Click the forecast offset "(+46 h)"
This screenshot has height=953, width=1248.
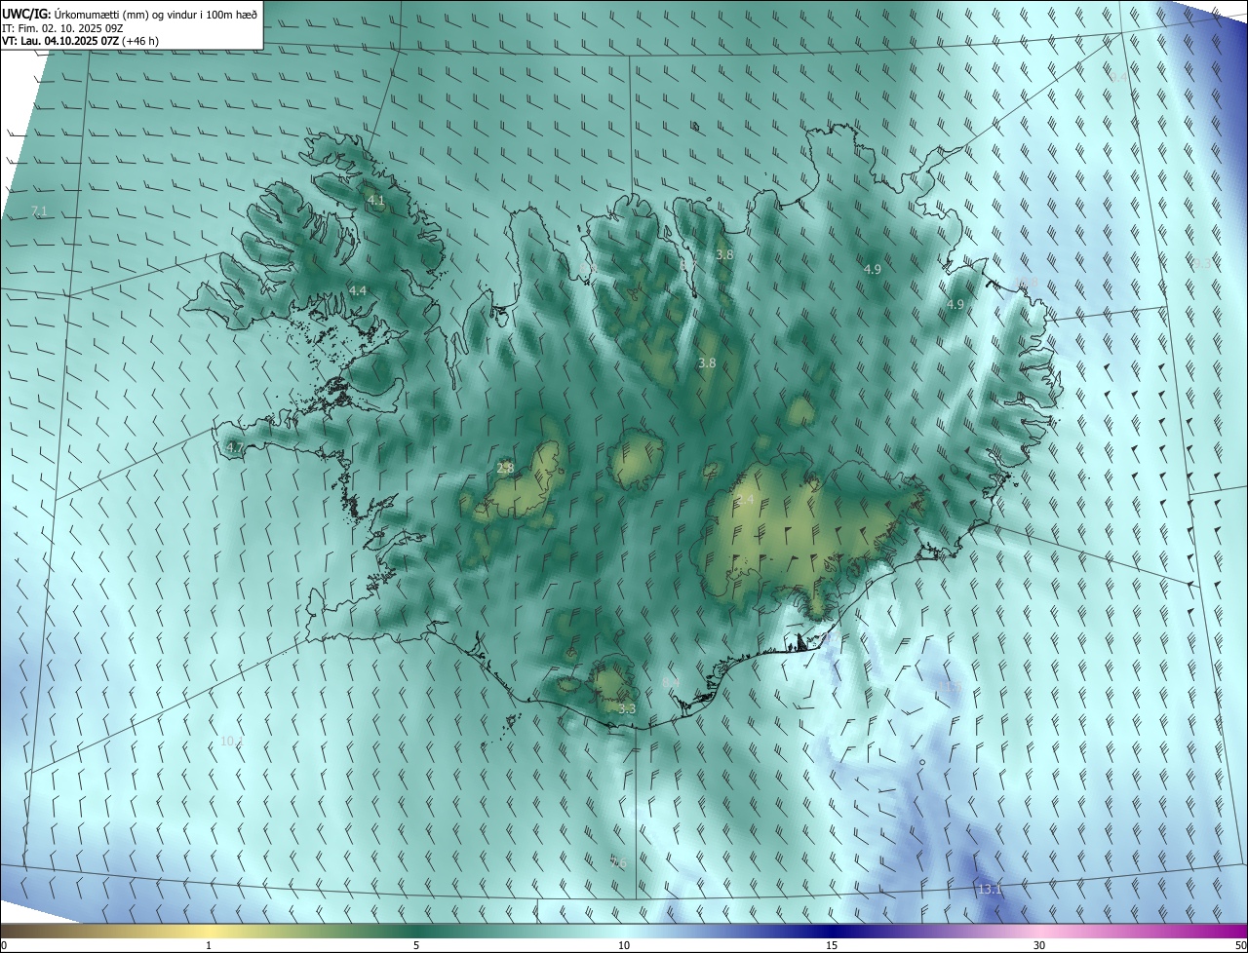pos(140,41)
